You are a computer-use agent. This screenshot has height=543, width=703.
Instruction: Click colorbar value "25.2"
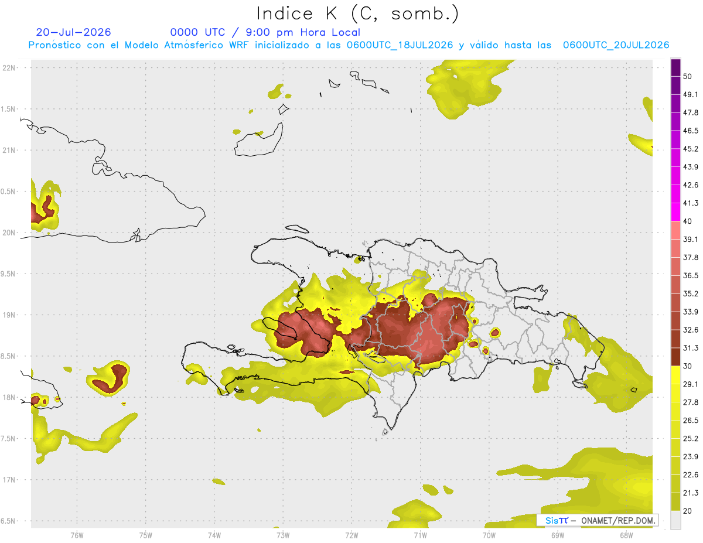(691, 438)
